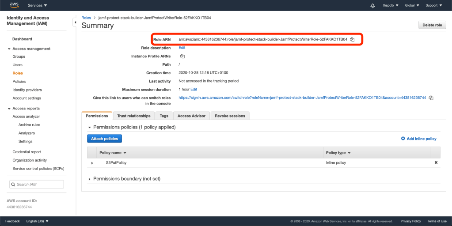Switch to Trust relationships tab
This screenshot has height=226, width=452.
click(133, 116)
